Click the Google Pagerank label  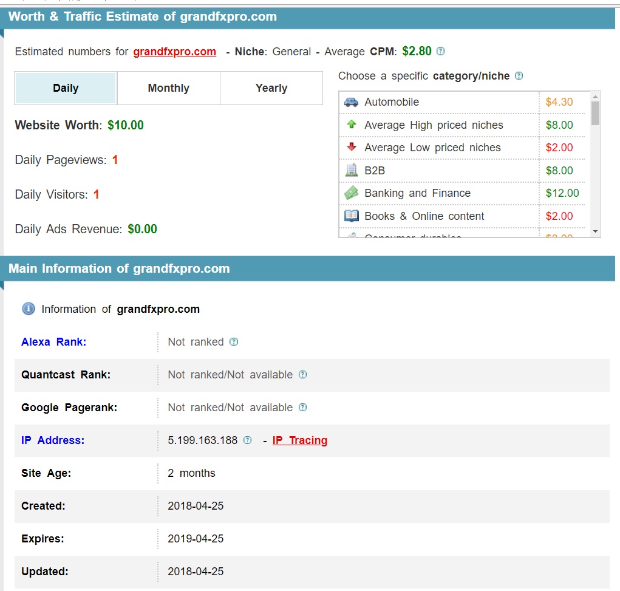click(x=69, y=408)
